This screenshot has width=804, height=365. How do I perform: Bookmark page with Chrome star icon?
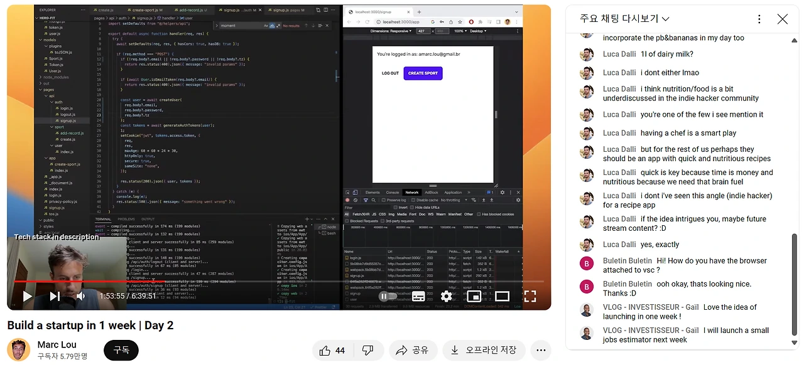click(x=460, y=22)
